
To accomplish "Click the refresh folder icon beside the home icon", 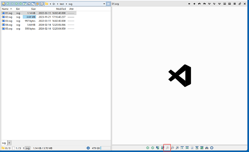I will click(25, 4).
